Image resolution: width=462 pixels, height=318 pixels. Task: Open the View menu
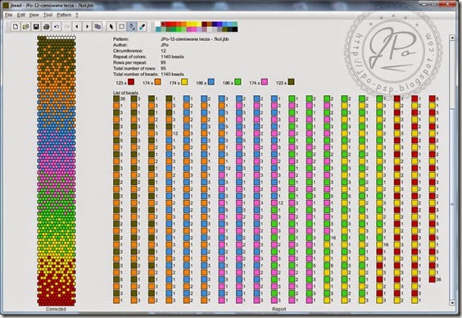point(34,15)
